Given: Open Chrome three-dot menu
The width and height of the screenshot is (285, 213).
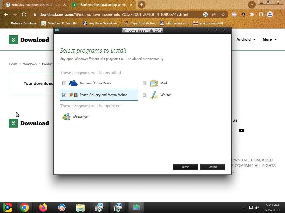Looking at the screenshot, I should (x=279, y=14).
